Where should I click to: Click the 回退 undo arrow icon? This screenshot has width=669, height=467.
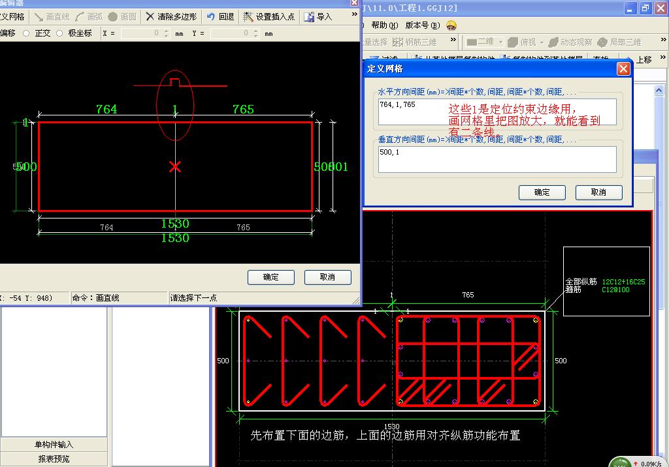[x=210, y=16]
